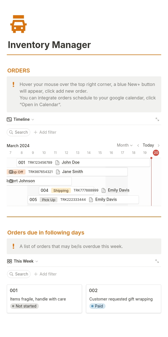Screen dimensions: 168x337
Task: Open order card 002 with gift wrapping note
Action: pyautogui.click(x=123, y=299)
